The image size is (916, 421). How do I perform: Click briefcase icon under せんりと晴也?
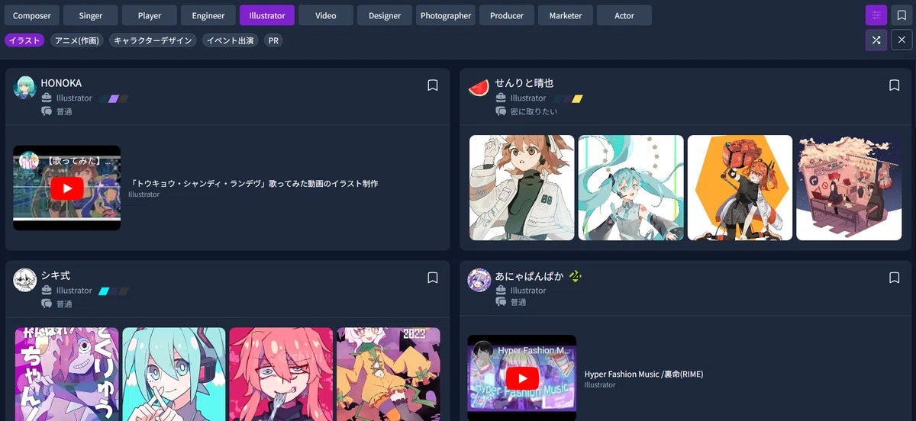[501, 98]
